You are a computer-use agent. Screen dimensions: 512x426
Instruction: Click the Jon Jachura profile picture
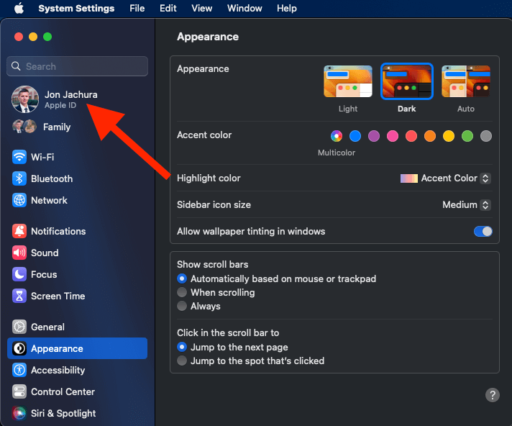pos(25,99)
